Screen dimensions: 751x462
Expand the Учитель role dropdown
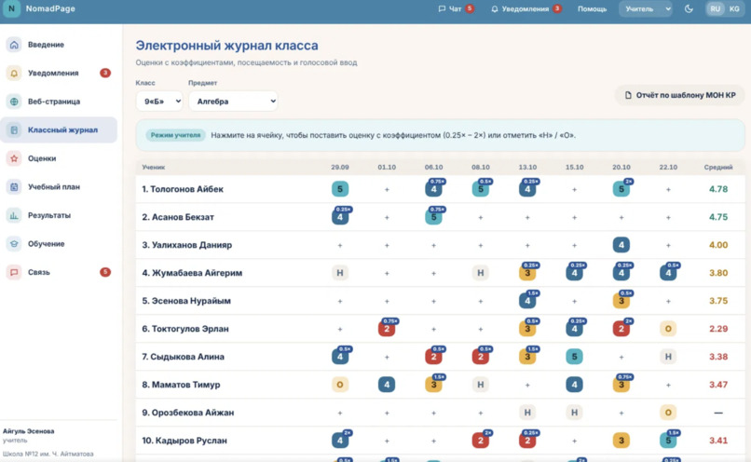646,8
